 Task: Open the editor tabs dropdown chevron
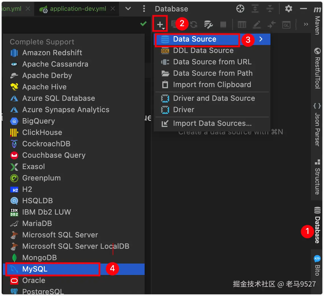[128, 9]
